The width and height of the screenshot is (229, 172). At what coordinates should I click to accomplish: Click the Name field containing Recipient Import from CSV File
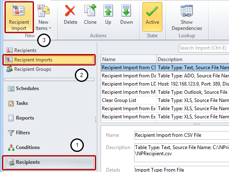(x=182, y=135)
